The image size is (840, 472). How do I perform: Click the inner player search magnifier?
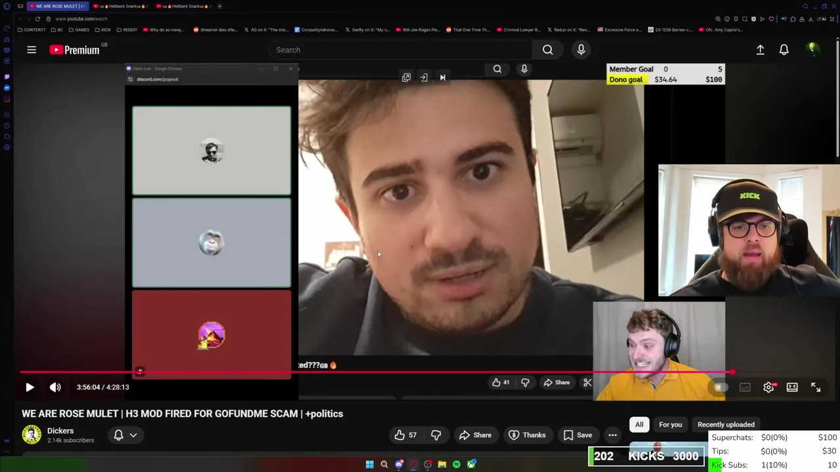497,69
